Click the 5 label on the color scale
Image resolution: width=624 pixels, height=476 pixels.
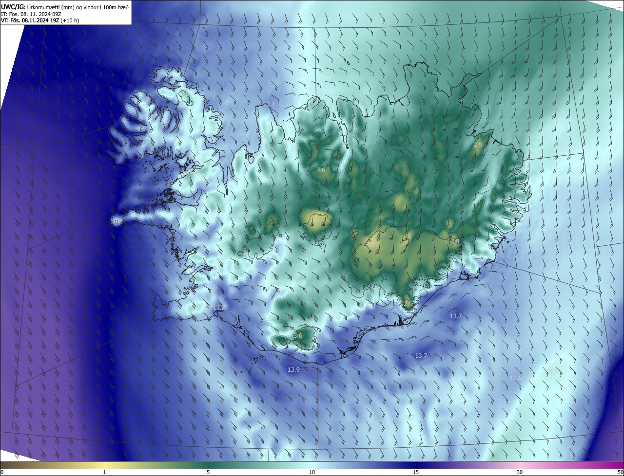click(x=208, y=472)
